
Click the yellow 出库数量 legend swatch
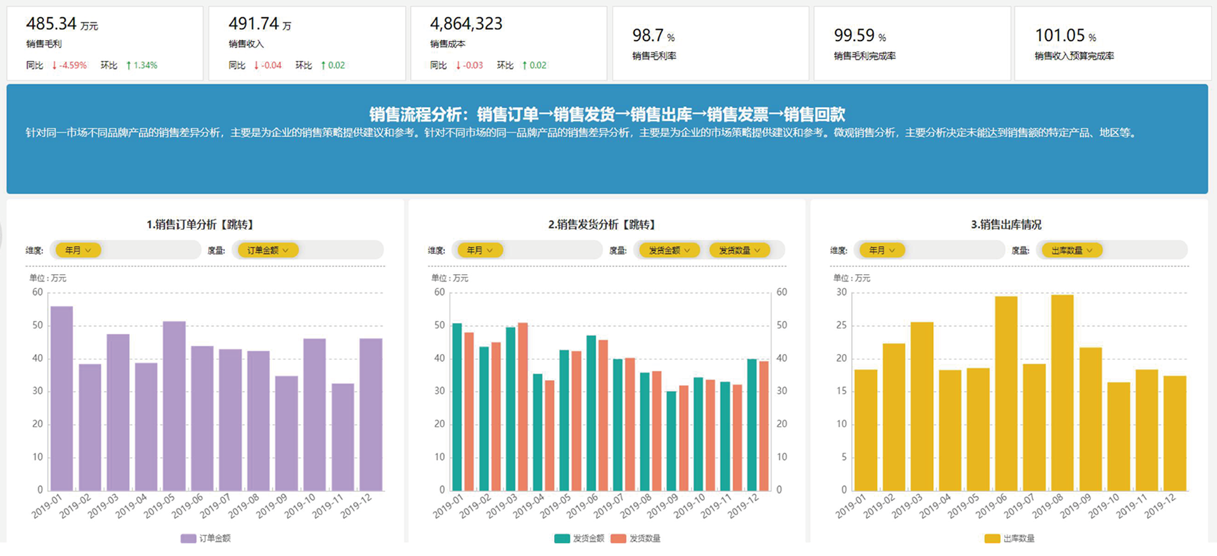[992, 538]
